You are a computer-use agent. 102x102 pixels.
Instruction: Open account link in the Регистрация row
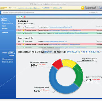pos(55,41)
